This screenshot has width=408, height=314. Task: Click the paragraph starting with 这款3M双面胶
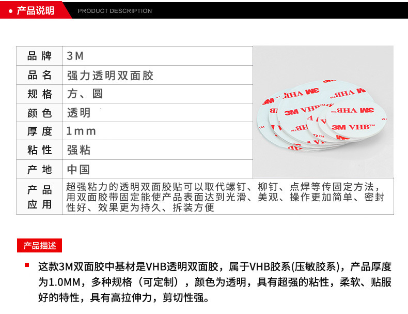click(214, 282)
